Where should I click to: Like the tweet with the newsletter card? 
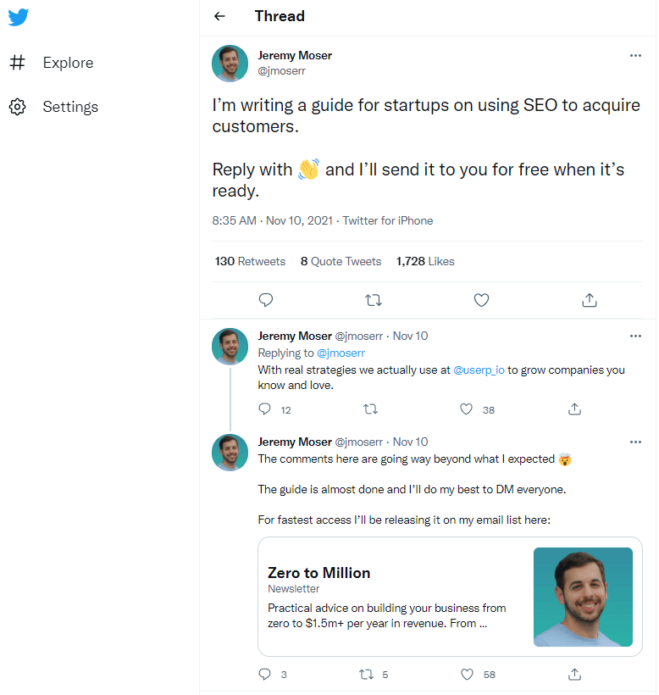[x=466, y=675]
